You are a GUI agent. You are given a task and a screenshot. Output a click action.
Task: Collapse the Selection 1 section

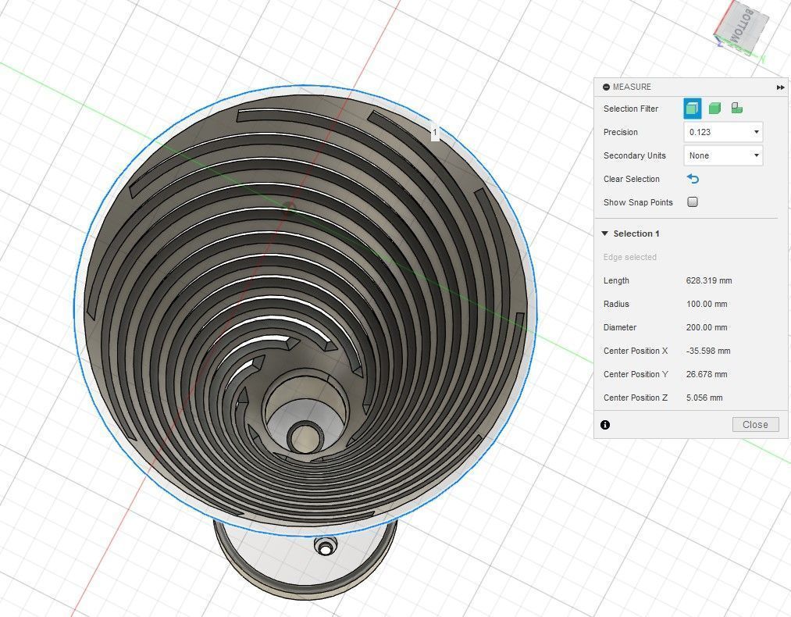[605, 234]
